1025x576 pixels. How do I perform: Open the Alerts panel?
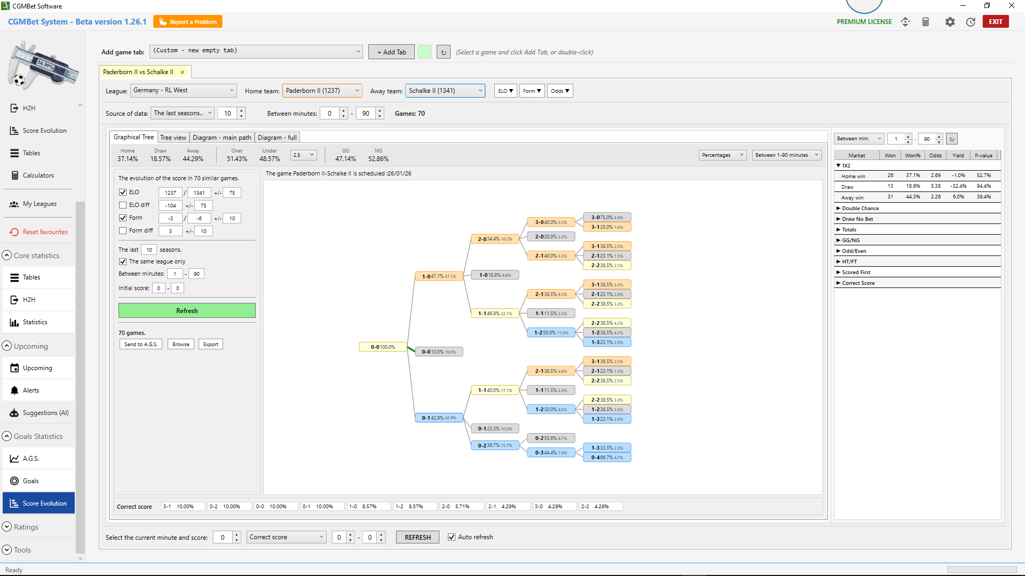[30, 390]
